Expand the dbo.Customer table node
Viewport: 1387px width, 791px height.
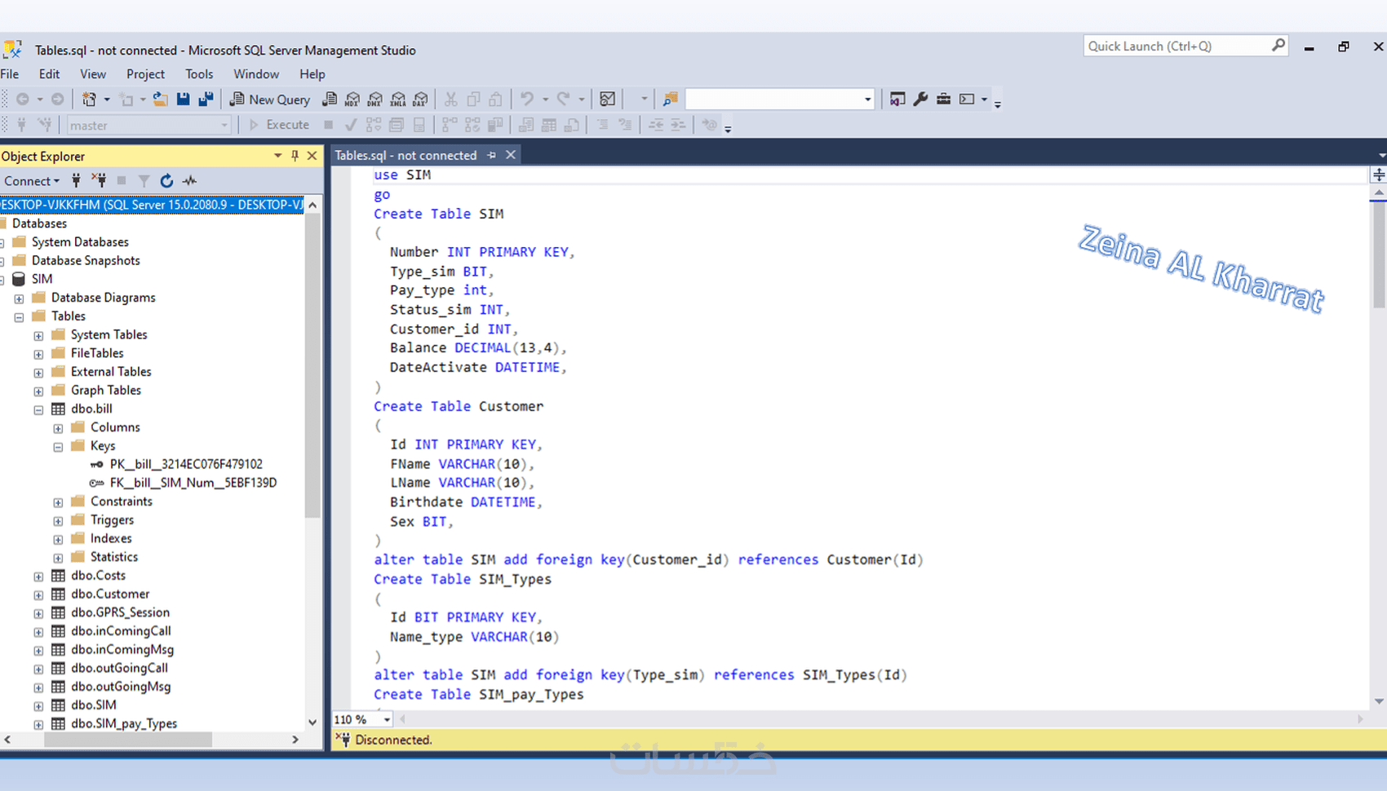pyautogui.click(x=38, y=594)
